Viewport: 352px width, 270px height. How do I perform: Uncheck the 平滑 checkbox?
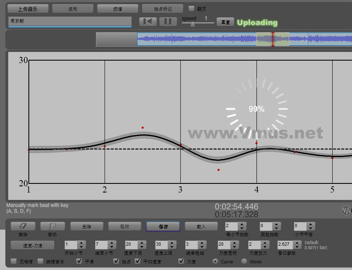(x=79, y=261)
